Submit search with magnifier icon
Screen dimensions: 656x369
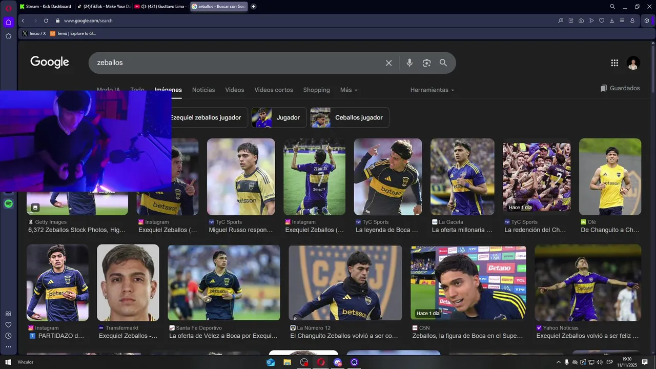pyautogui.click(x=443, y=63)
